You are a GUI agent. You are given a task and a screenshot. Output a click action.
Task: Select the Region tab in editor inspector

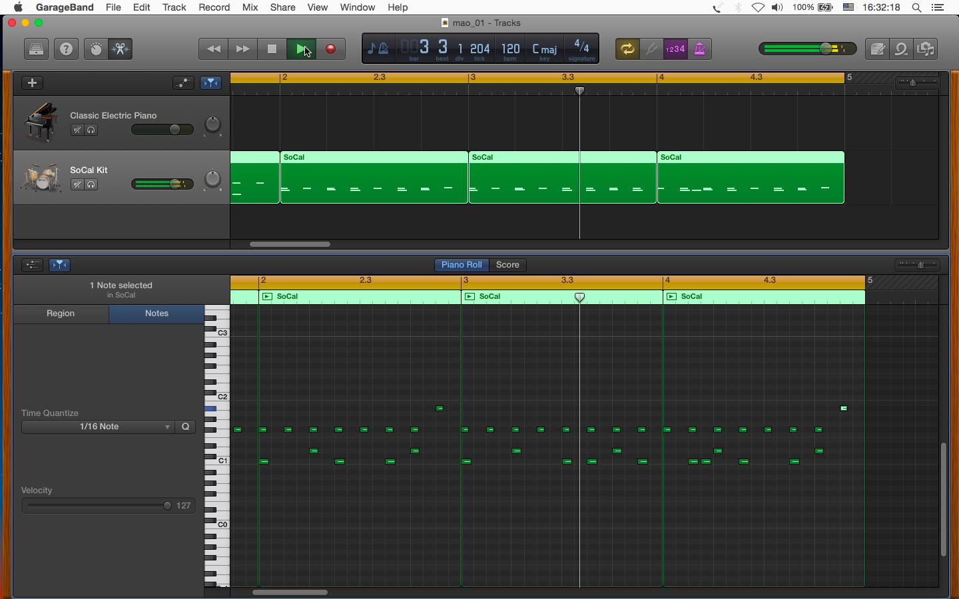[x=61, y=313]
